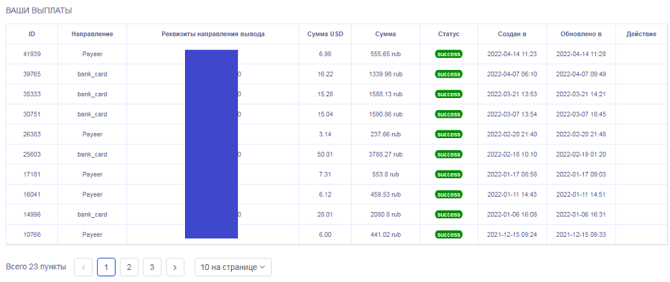Select payout row ID 39765
This screenshot has width=670, height=282.
[x=32, y=74]
